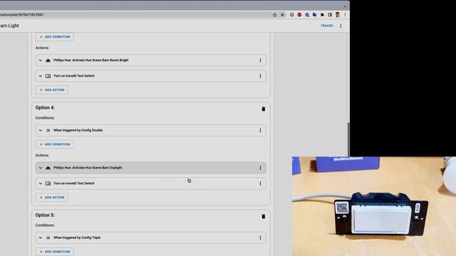The height and width of the screenshot is (256, 456).
Task: Open the menu for Barn Daylight action
Action: (260, 168)
